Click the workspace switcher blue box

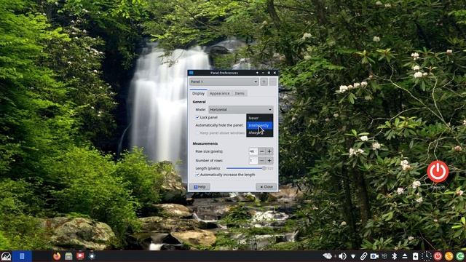(x=22, y=256)
